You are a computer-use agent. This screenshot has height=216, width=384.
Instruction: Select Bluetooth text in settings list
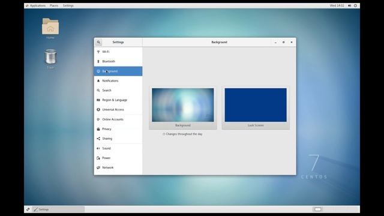[x=109, y=61]
